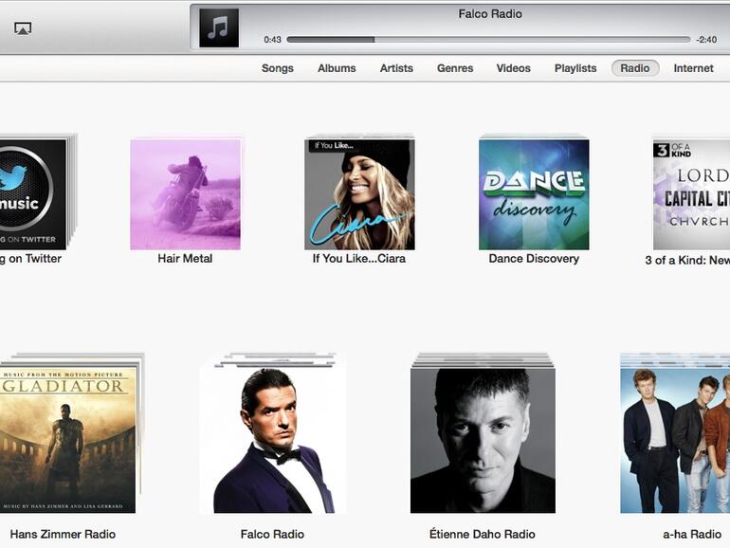Switch to the Videos tab
The width and height of the screenshot is (730, 548).
point(513,68)
